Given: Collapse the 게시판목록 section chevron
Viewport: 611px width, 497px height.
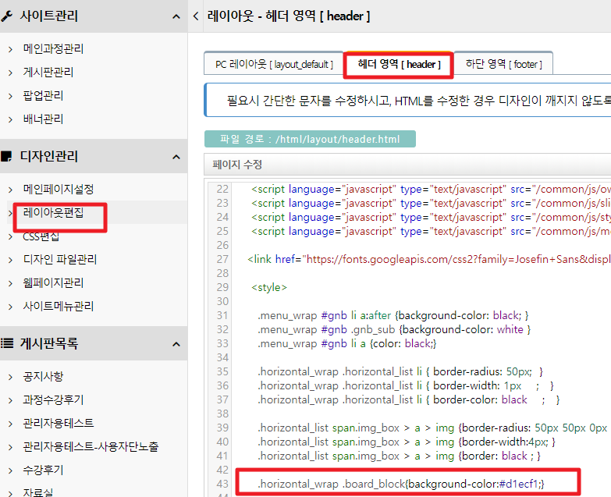Looking at the screenshot, I should point(176,344).
